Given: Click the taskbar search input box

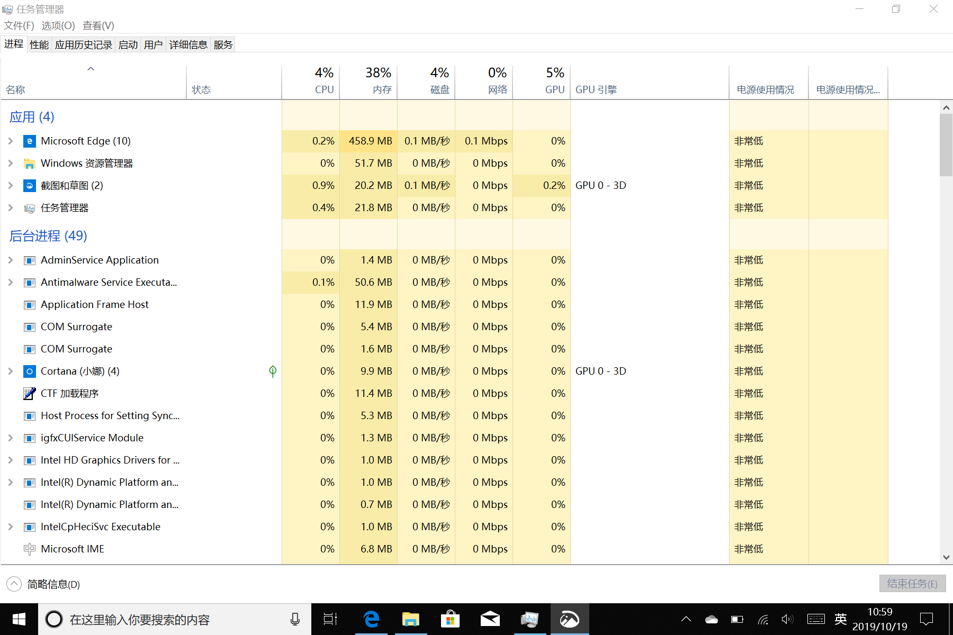Looking at the screenshot, I should 175,619.
